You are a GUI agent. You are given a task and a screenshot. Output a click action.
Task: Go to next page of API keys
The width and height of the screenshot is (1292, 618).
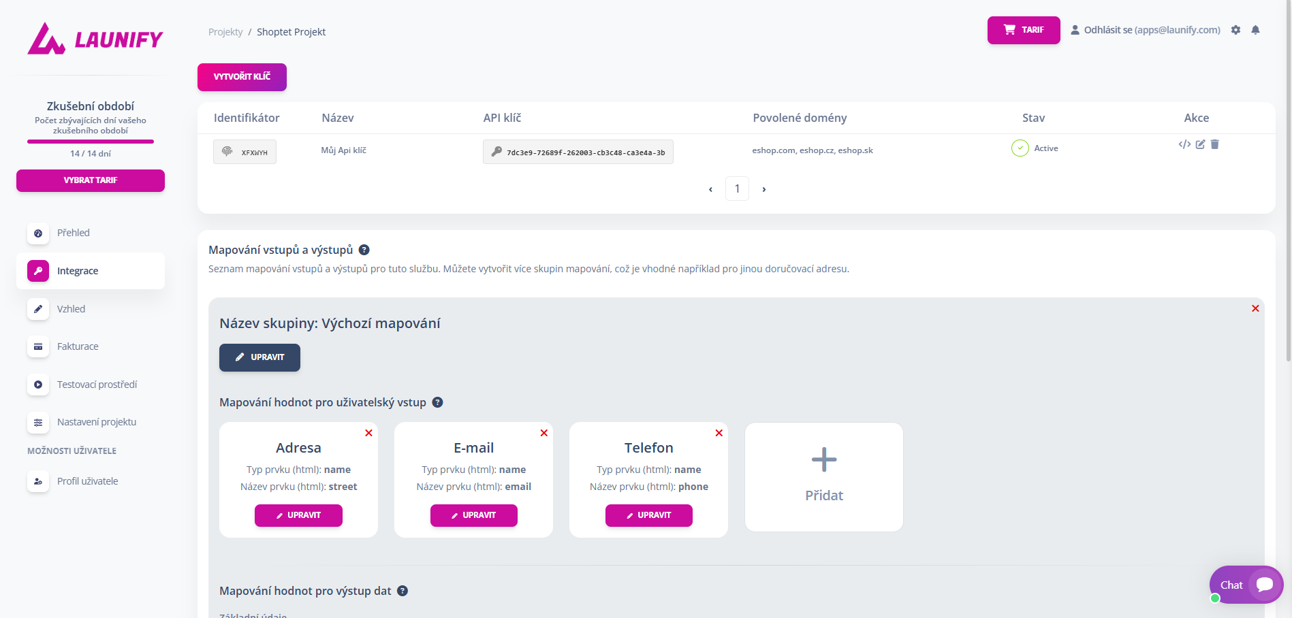point(764,189)
